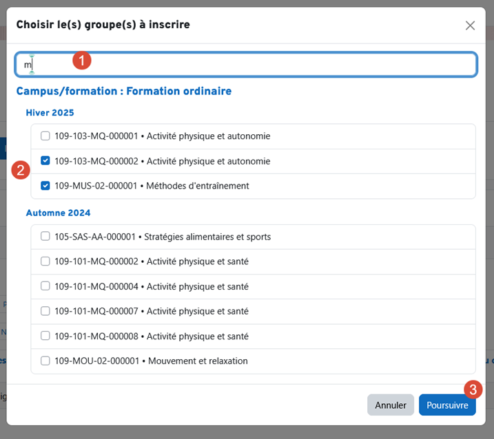Click the dialog title Choisir le(s) groupe(s)
Image resolution: width=494 pixels, height=439 pixels.
pos(103,25)
